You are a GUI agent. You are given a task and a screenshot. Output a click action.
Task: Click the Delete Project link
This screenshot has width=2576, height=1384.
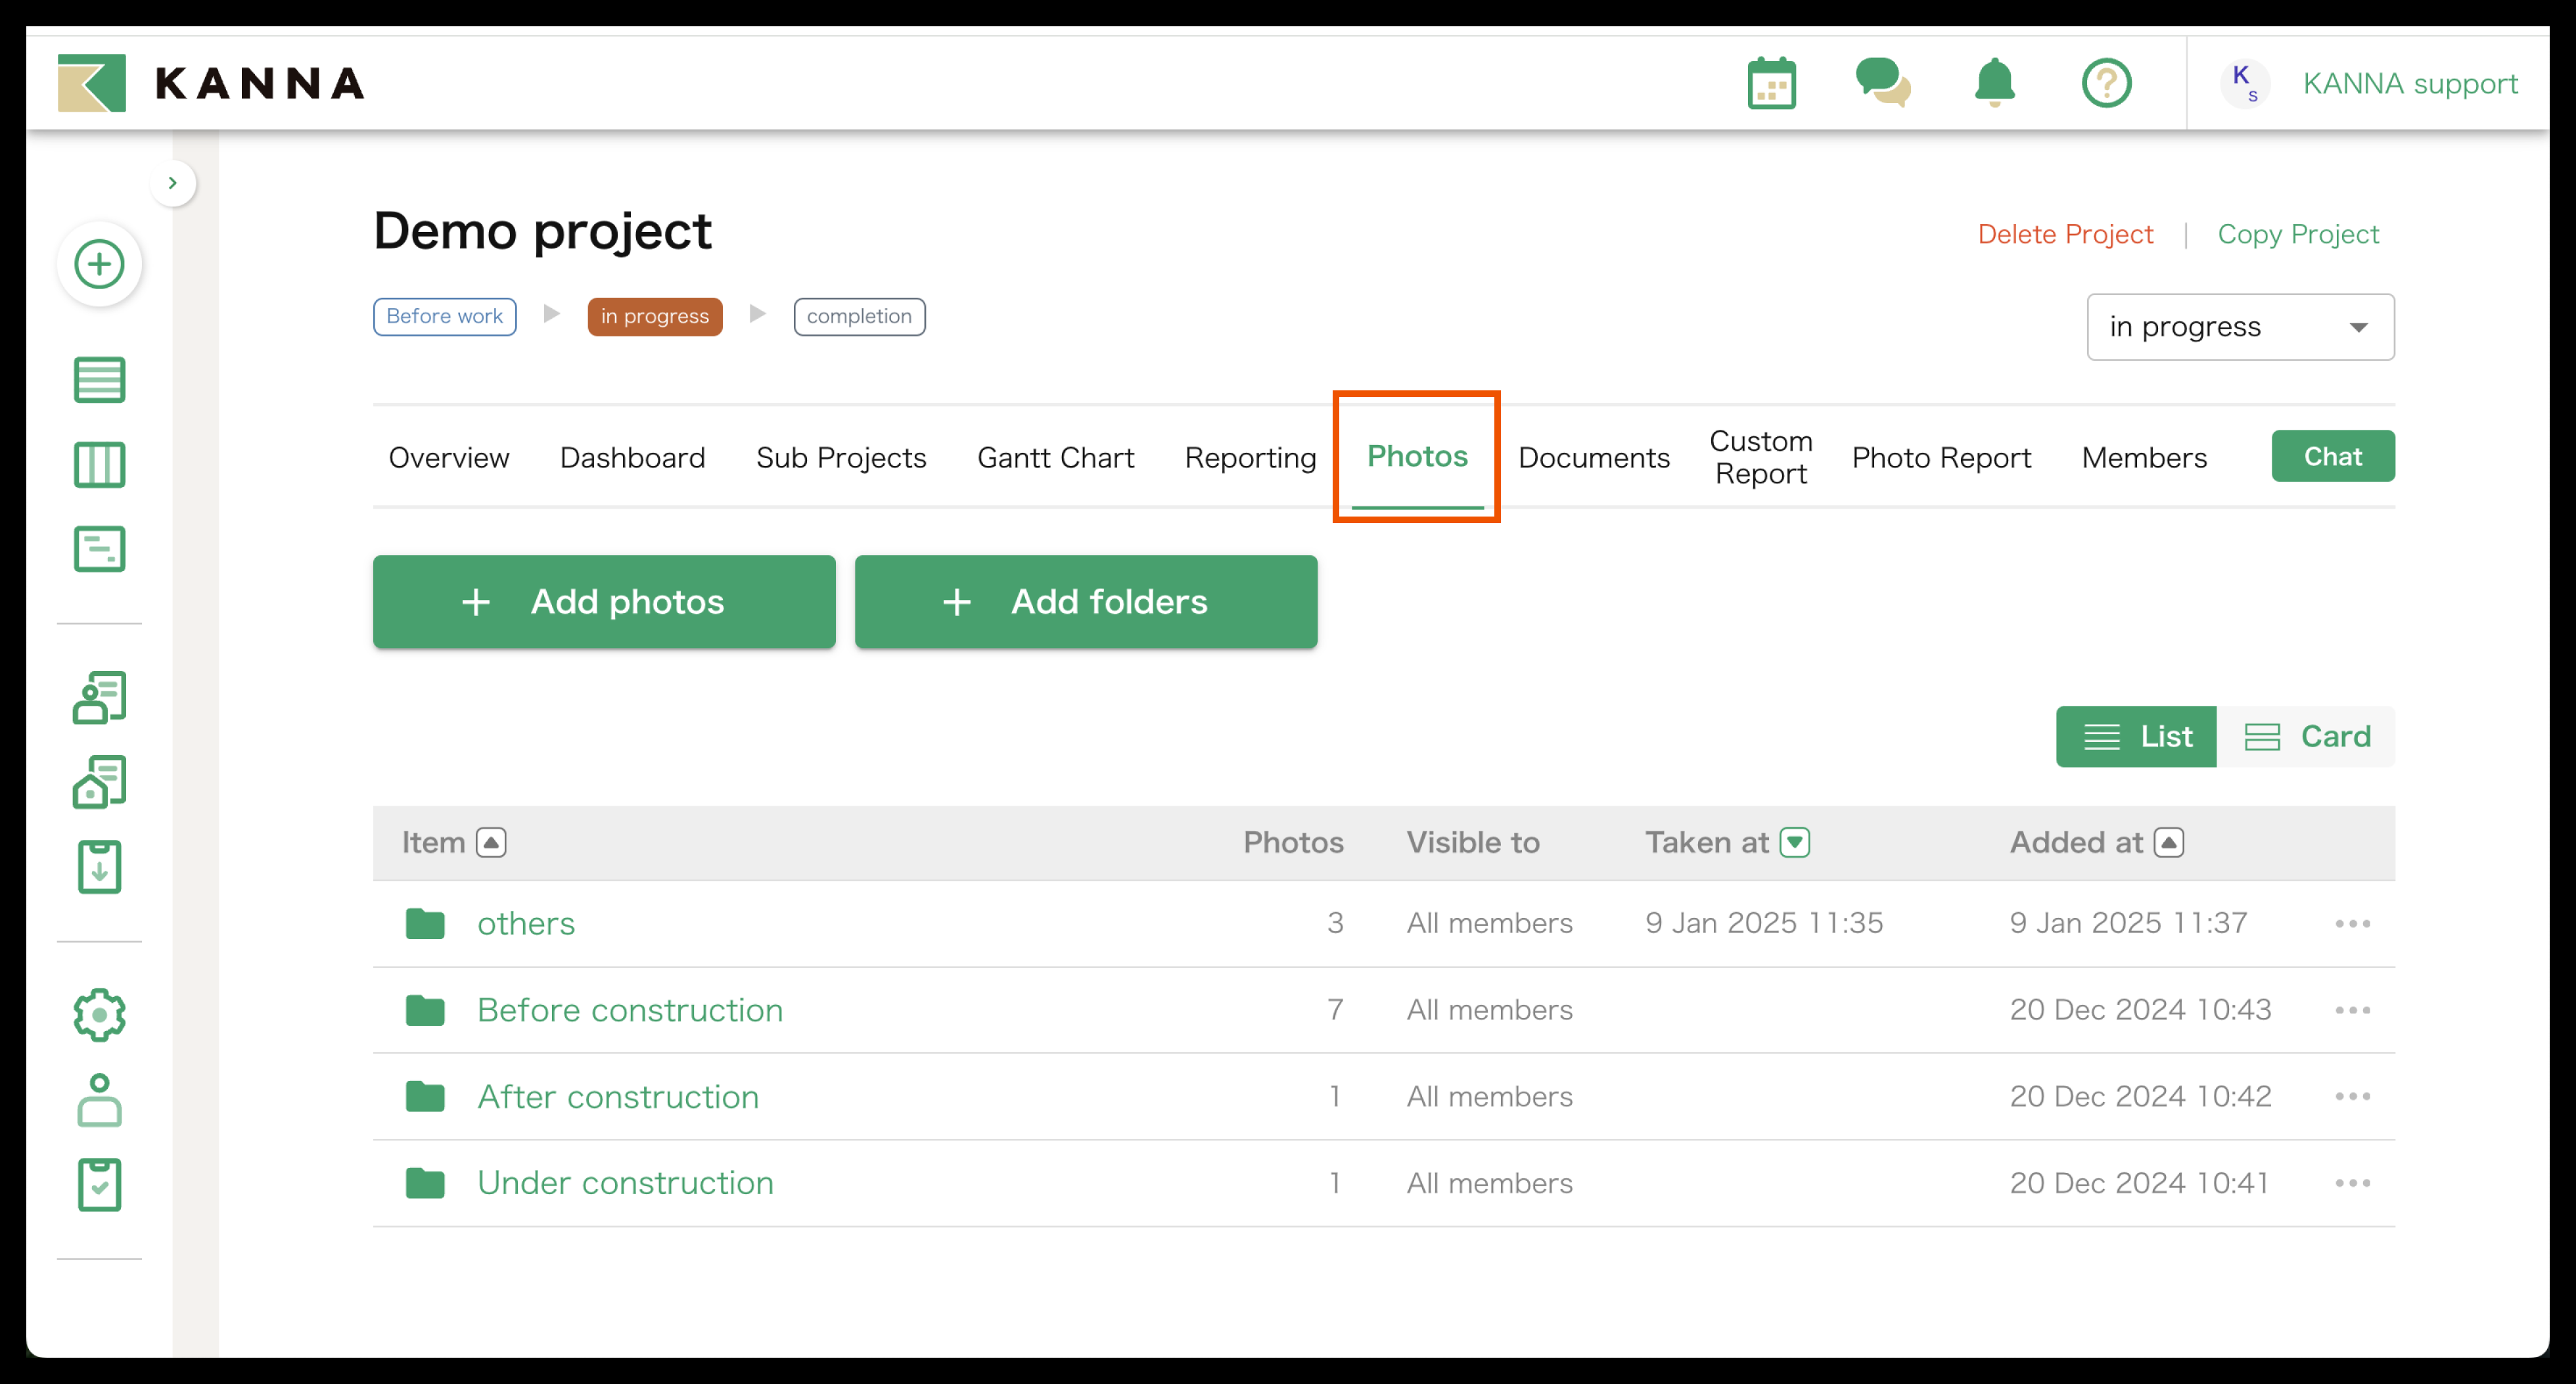[x=2064, y=234]
